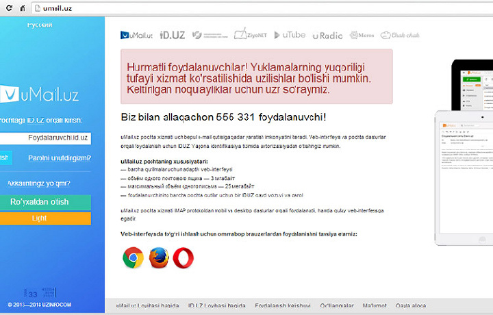Open the third greyed service logo after ID.UZ
Screen dimensions: 493x315
(x=210, y=35)
